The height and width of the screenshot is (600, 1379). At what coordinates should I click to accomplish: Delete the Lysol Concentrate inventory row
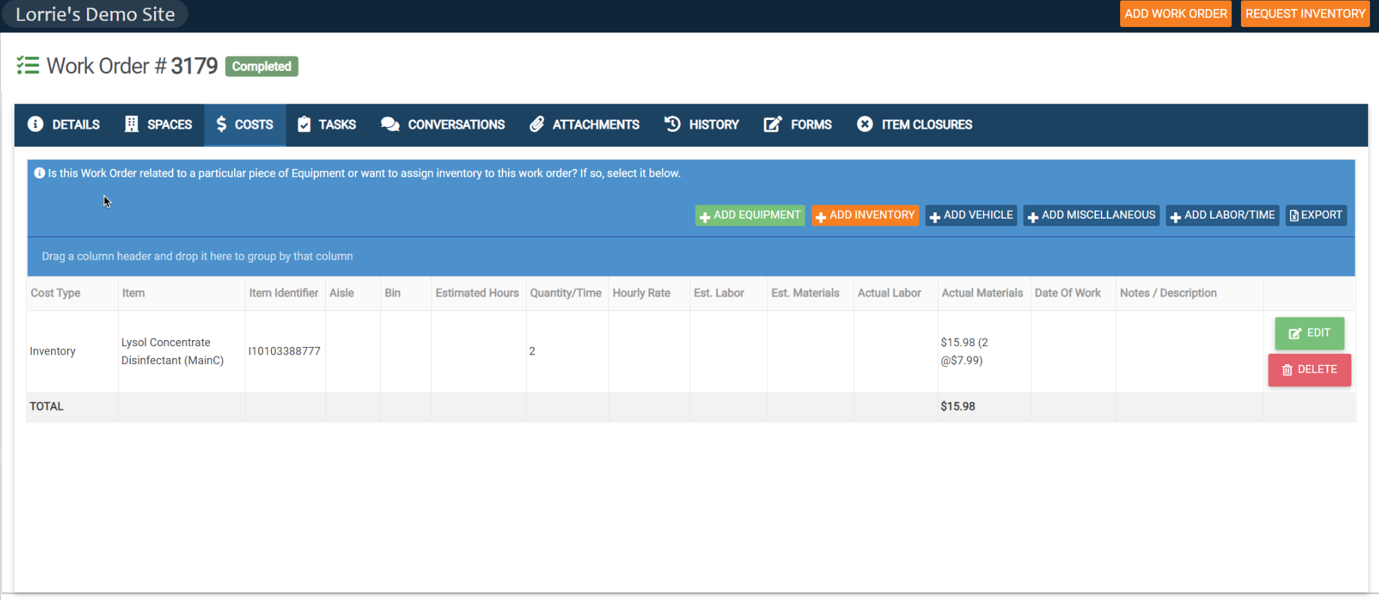coord(1309,370)
